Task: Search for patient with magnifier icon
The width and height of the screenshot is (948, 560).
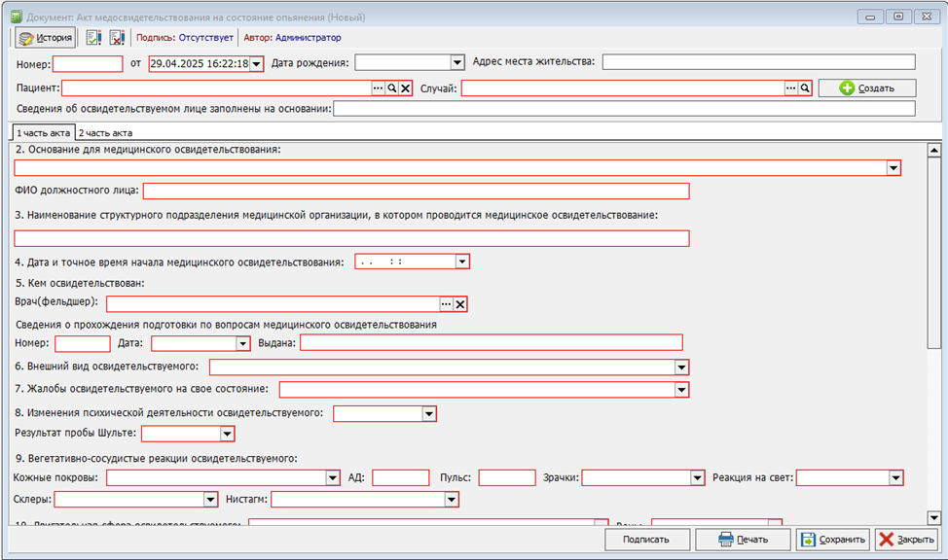Action: [392, 88]
